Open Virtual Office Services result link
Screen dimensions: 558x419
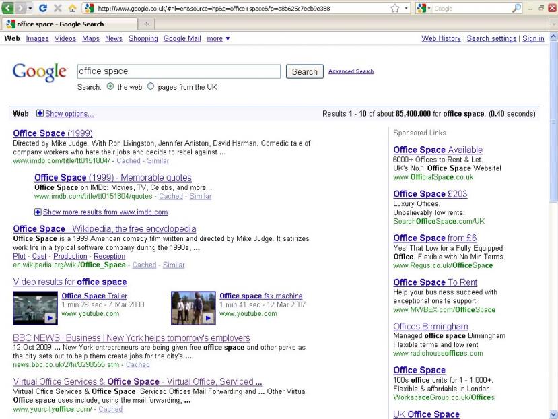[137, 381]
